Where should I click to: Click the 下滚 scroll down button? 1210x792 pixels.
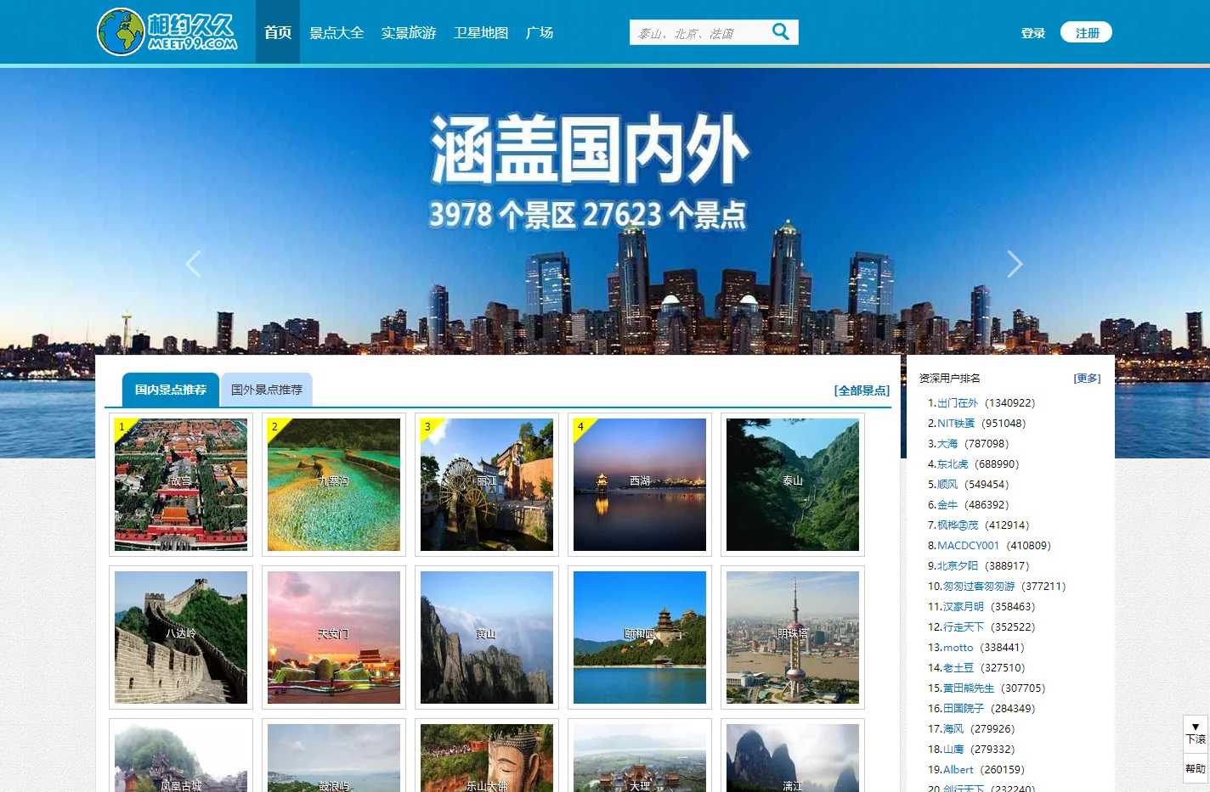click(1196, 733)
